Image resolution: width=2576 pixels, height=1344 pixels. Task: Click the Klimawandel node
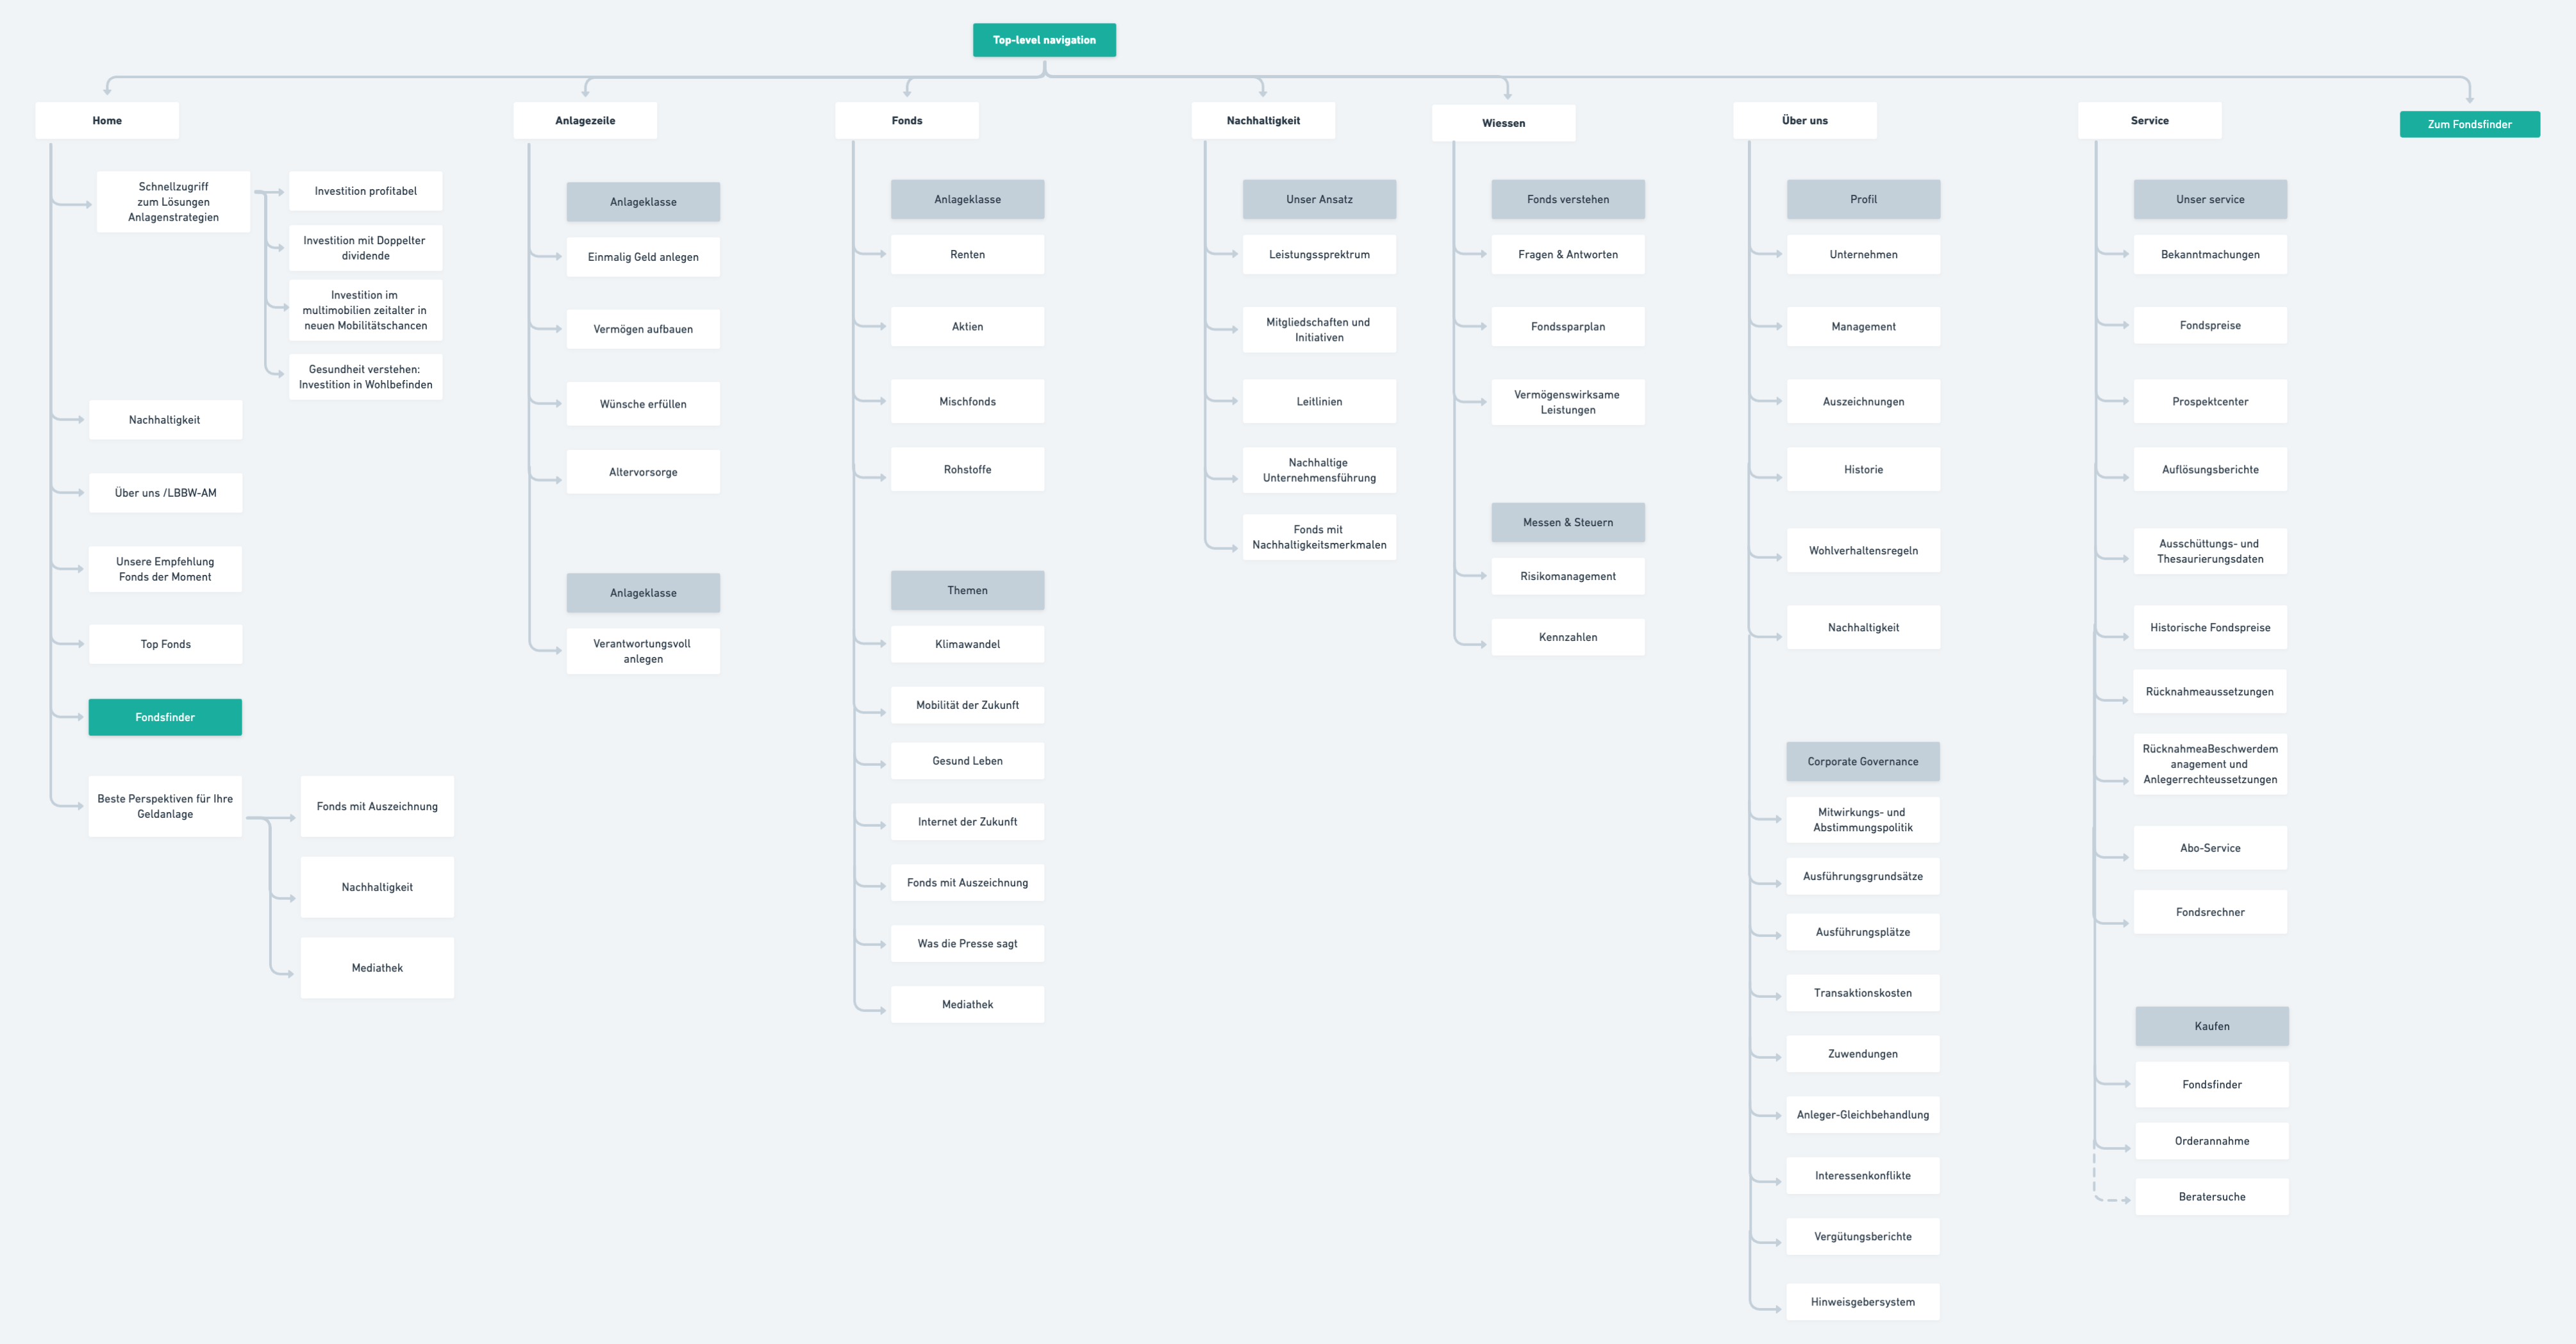967,644
